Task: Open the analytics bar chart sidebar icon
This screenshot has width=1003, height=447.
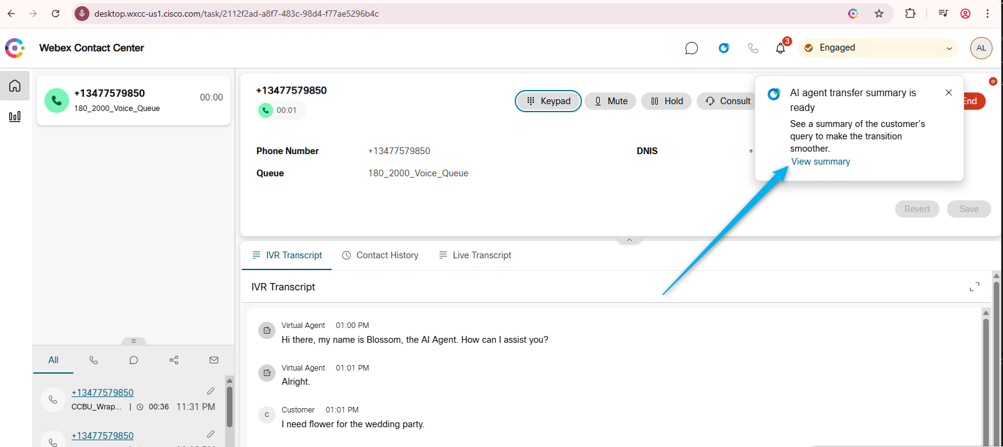Action: [x=15, y=116]
